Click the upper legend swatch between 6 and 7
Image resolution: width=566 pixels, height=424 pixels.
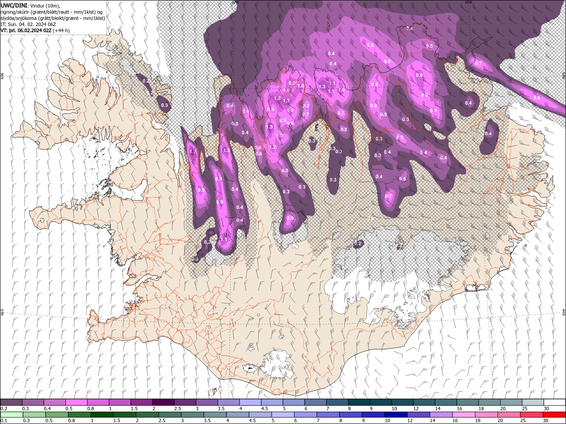tap(315, 402)
